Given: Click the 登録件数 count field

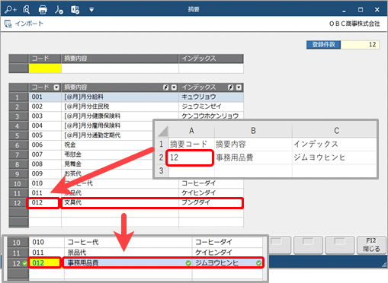Looking at the screenshot, I should point(360,45).
